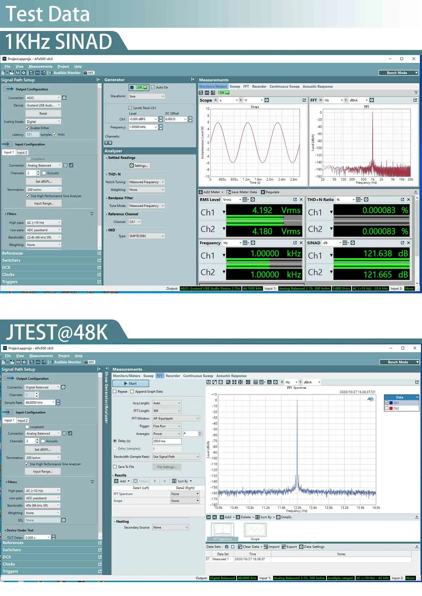This screenshot has width=422, height=596.
Task: Enable the Ch2 data trace checkbox
Action: [386, 408]
